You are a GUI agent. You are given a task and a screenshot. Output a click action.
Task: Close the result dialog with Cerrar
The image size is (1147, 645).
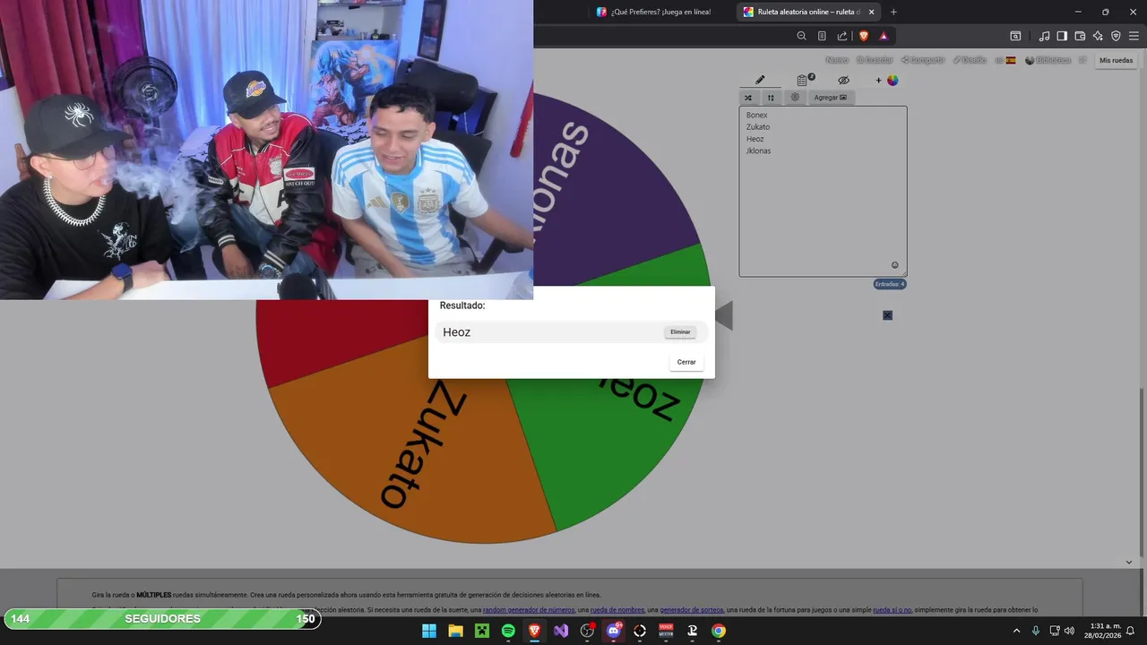tap(686, 362)
